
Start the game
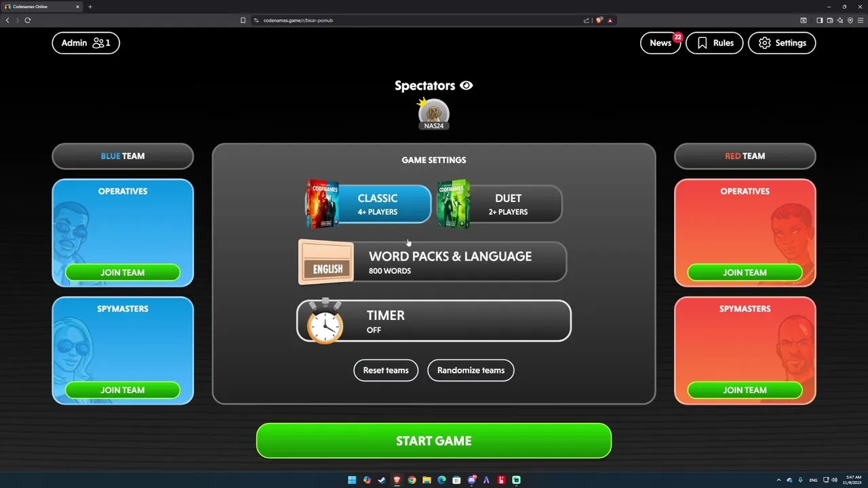pyautogui.click(x=434, y=441)
